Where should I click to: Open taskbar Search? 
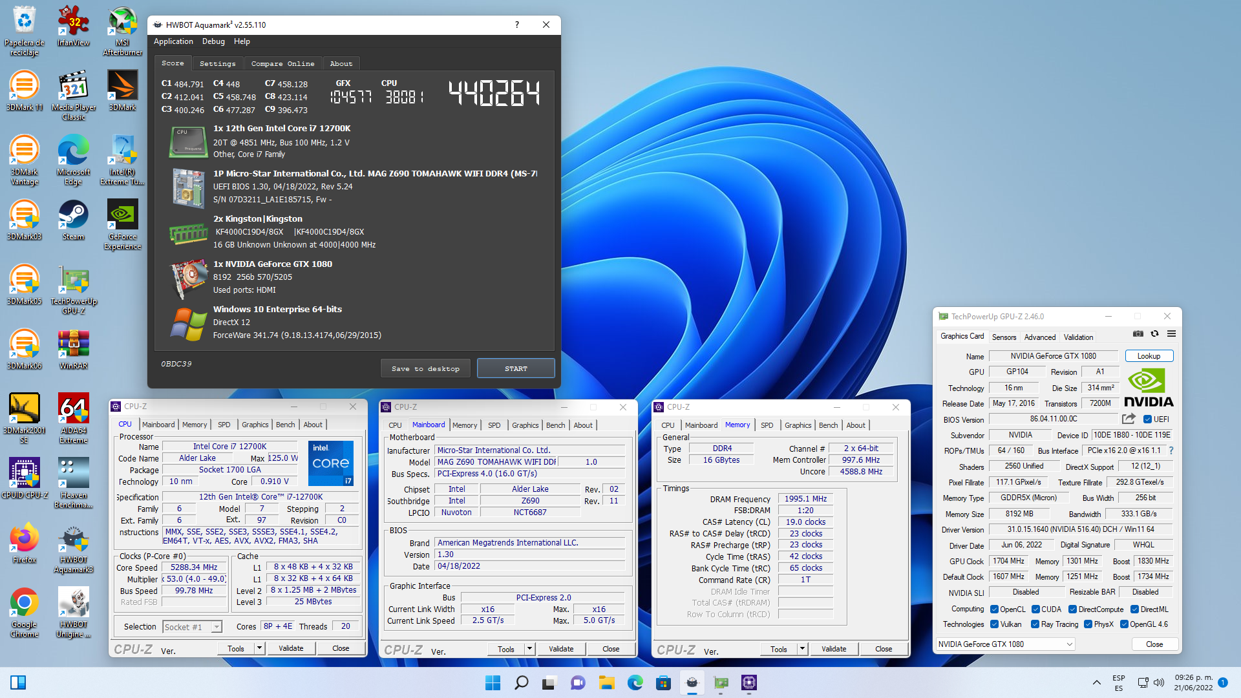click(521, 682)
